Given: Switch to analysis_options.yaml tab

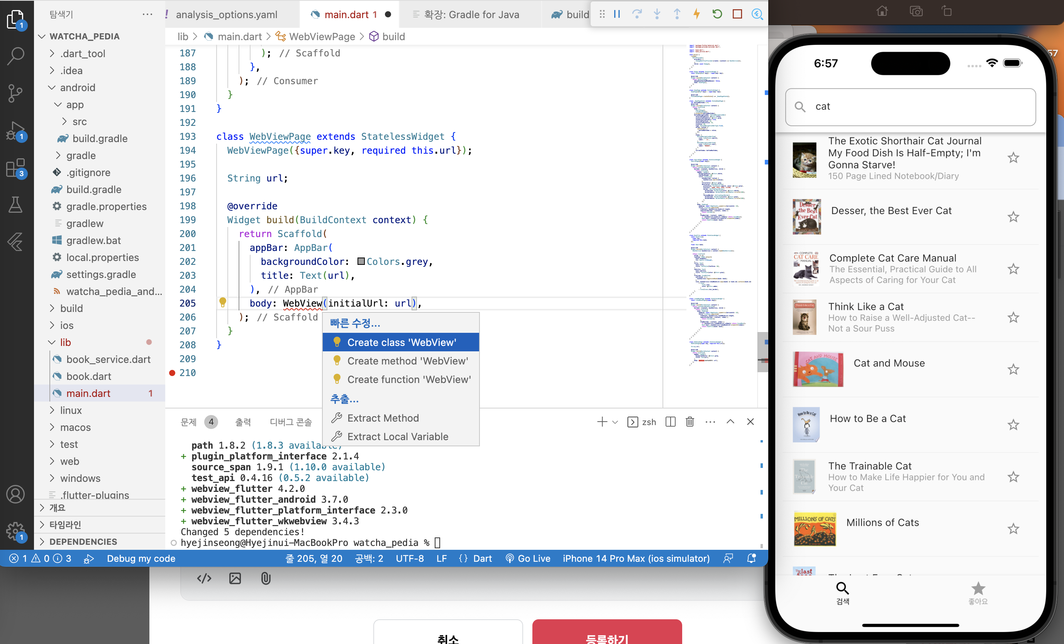Looking at the screenshot, I should 227,14.
